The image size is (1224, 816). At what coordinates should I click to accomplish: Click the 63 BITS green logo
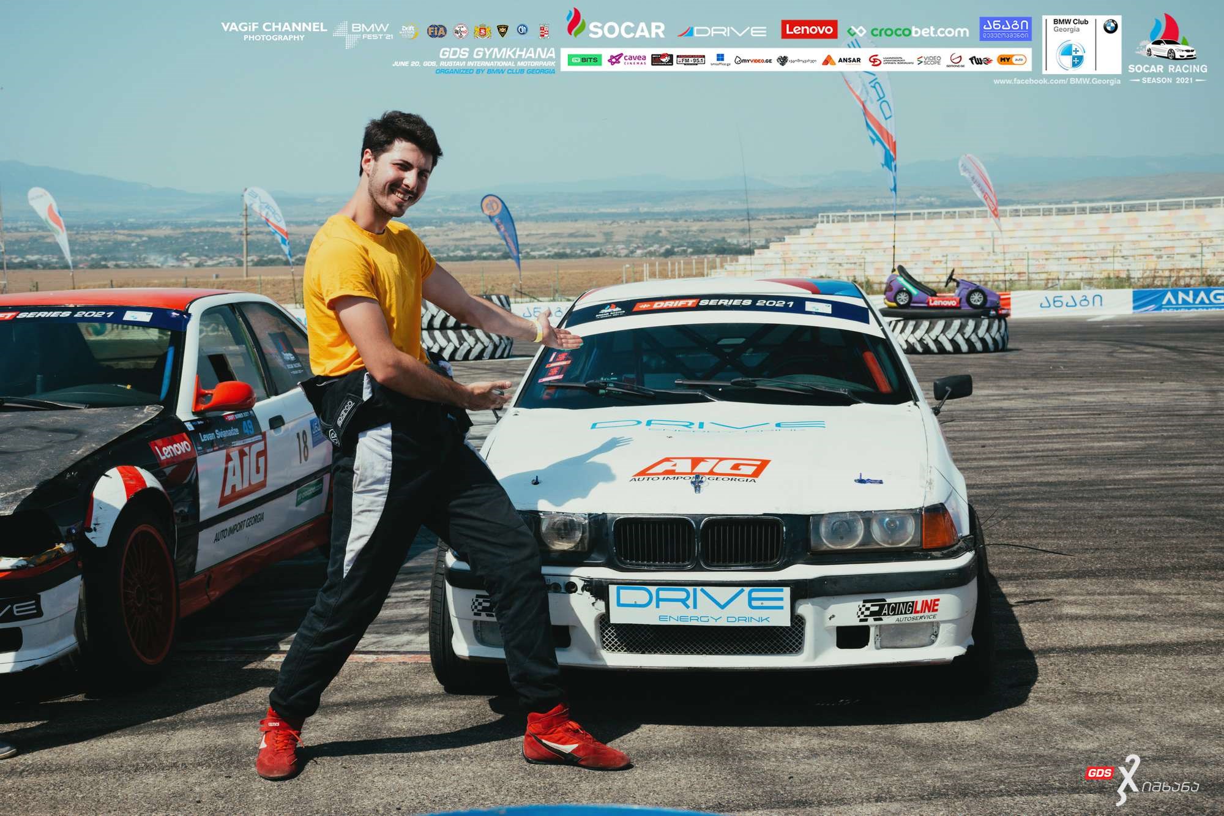click(583, 60)
